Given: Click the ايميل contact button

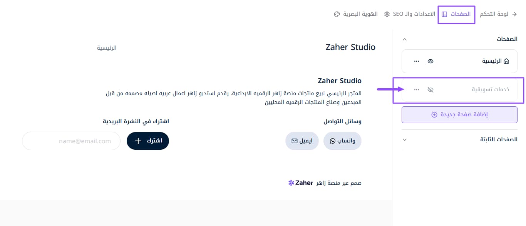Looking at the screenshot, I should tap(302, 141).
